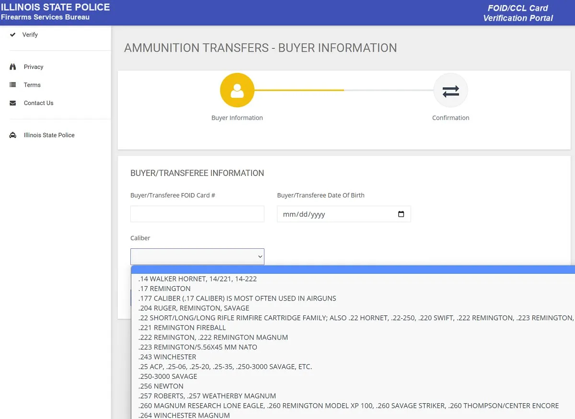Image resolution: width=575 pixels, height=419 pixels.
Task: Click the Verify checkmark icon
Action: 13,35
